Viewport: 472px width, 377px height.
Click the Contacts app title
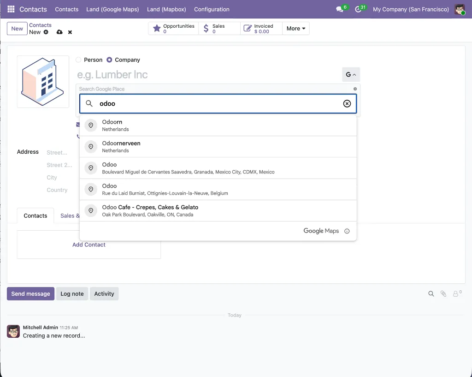click(x=33, y=9)
